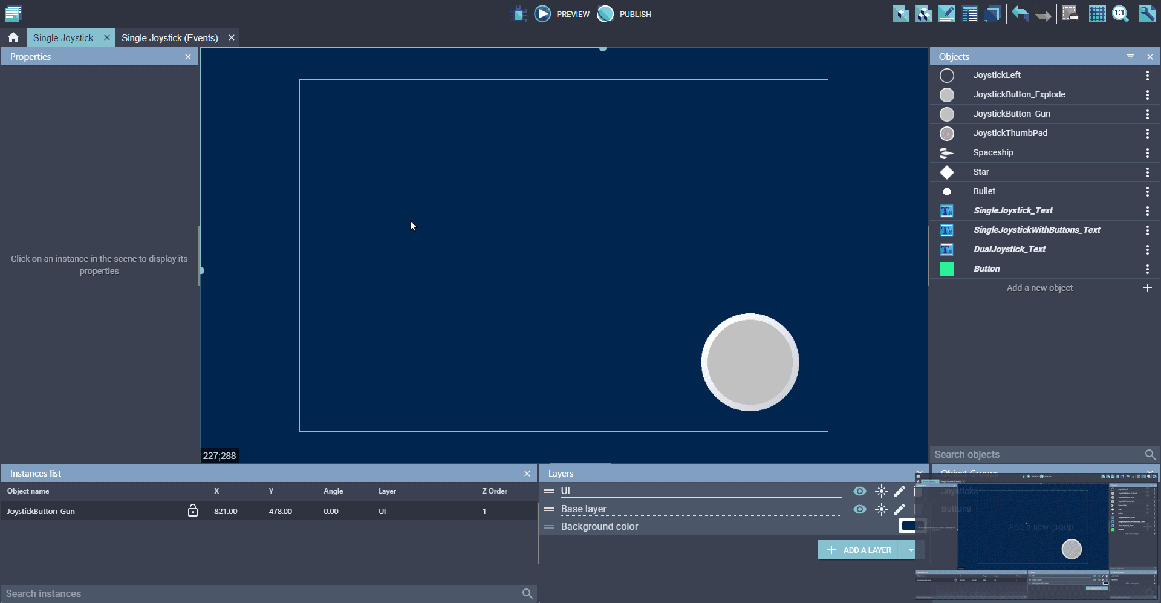Toggle the grid icon in toolbar
This screenshot has width=1161, height=603.
pyautogui.click(x=1097, y=14)
